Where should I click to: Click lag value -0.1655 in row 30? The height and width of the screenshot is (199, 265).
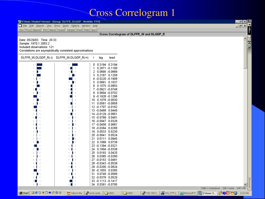[101, 170]
